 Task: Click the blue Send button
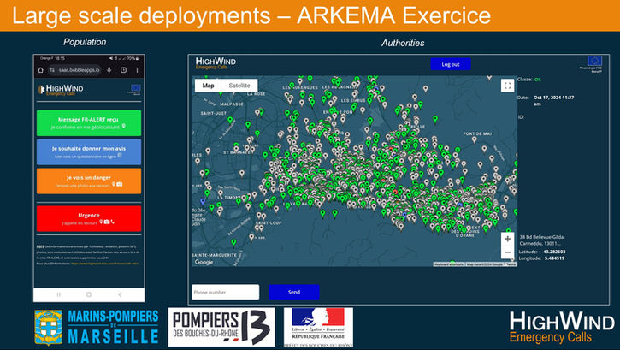294,292
